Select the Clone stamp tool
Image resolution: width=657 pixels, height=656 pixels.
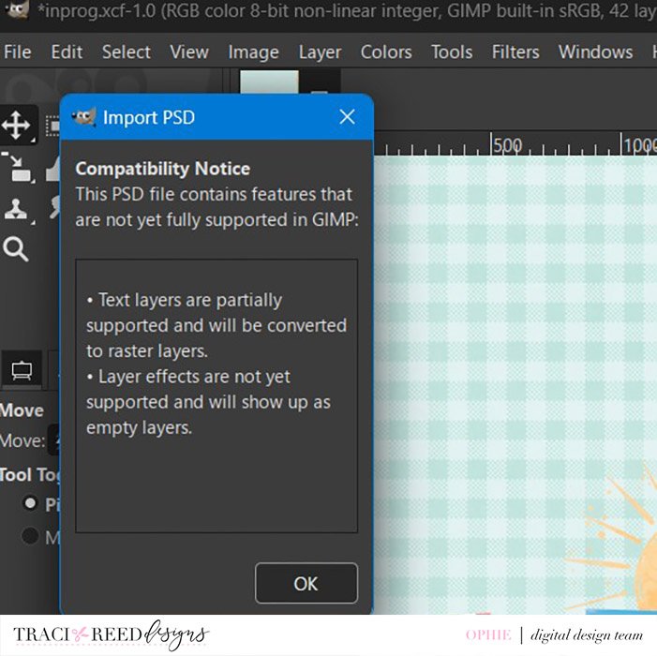[17, 209]
